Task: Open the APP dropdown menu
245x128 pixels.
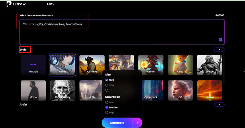Action: (x=50, y=4)
